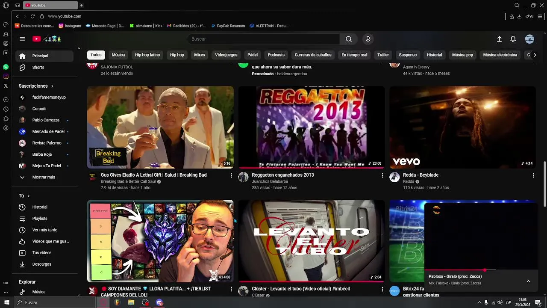Open Opera easy setup sliders icon
547x308 pixels.
tap(540, 16)
